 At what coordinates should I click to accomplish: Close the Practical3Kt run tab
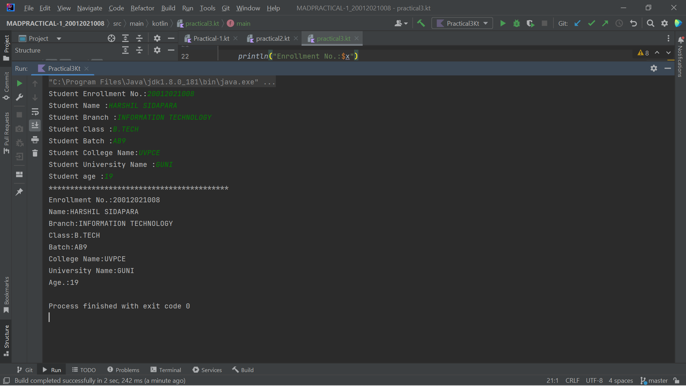86,69
